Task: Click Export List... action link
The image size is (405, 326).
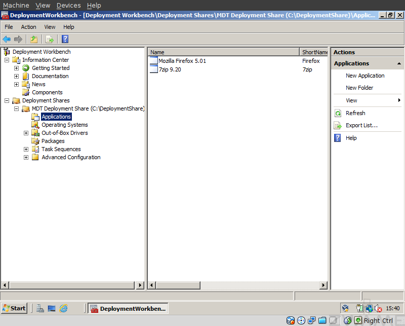Action: 361,126
